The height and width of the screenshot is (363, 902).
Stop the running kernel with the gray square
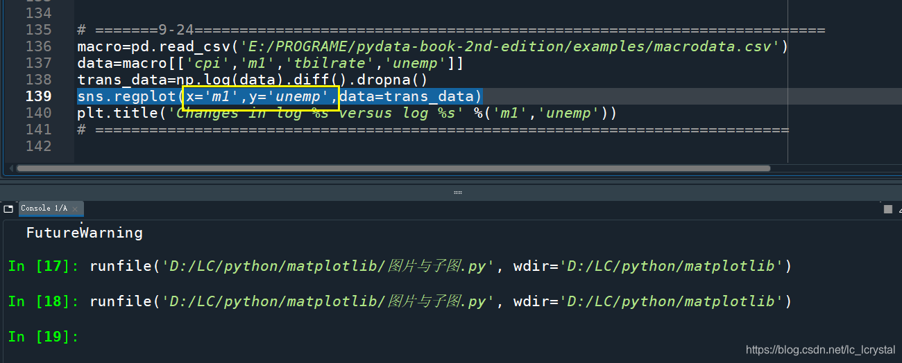(x=887, y=209)
